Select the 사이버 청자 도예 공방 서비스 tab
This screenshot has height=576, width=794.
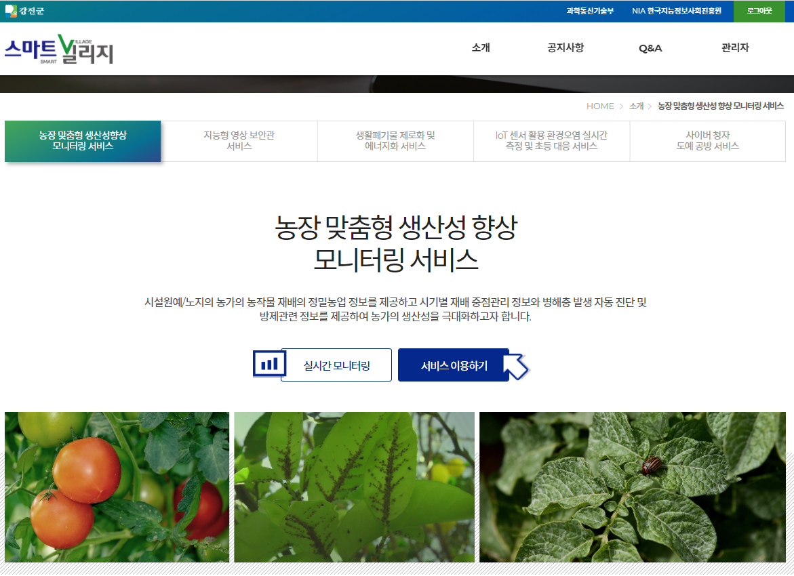click(708, 141)
